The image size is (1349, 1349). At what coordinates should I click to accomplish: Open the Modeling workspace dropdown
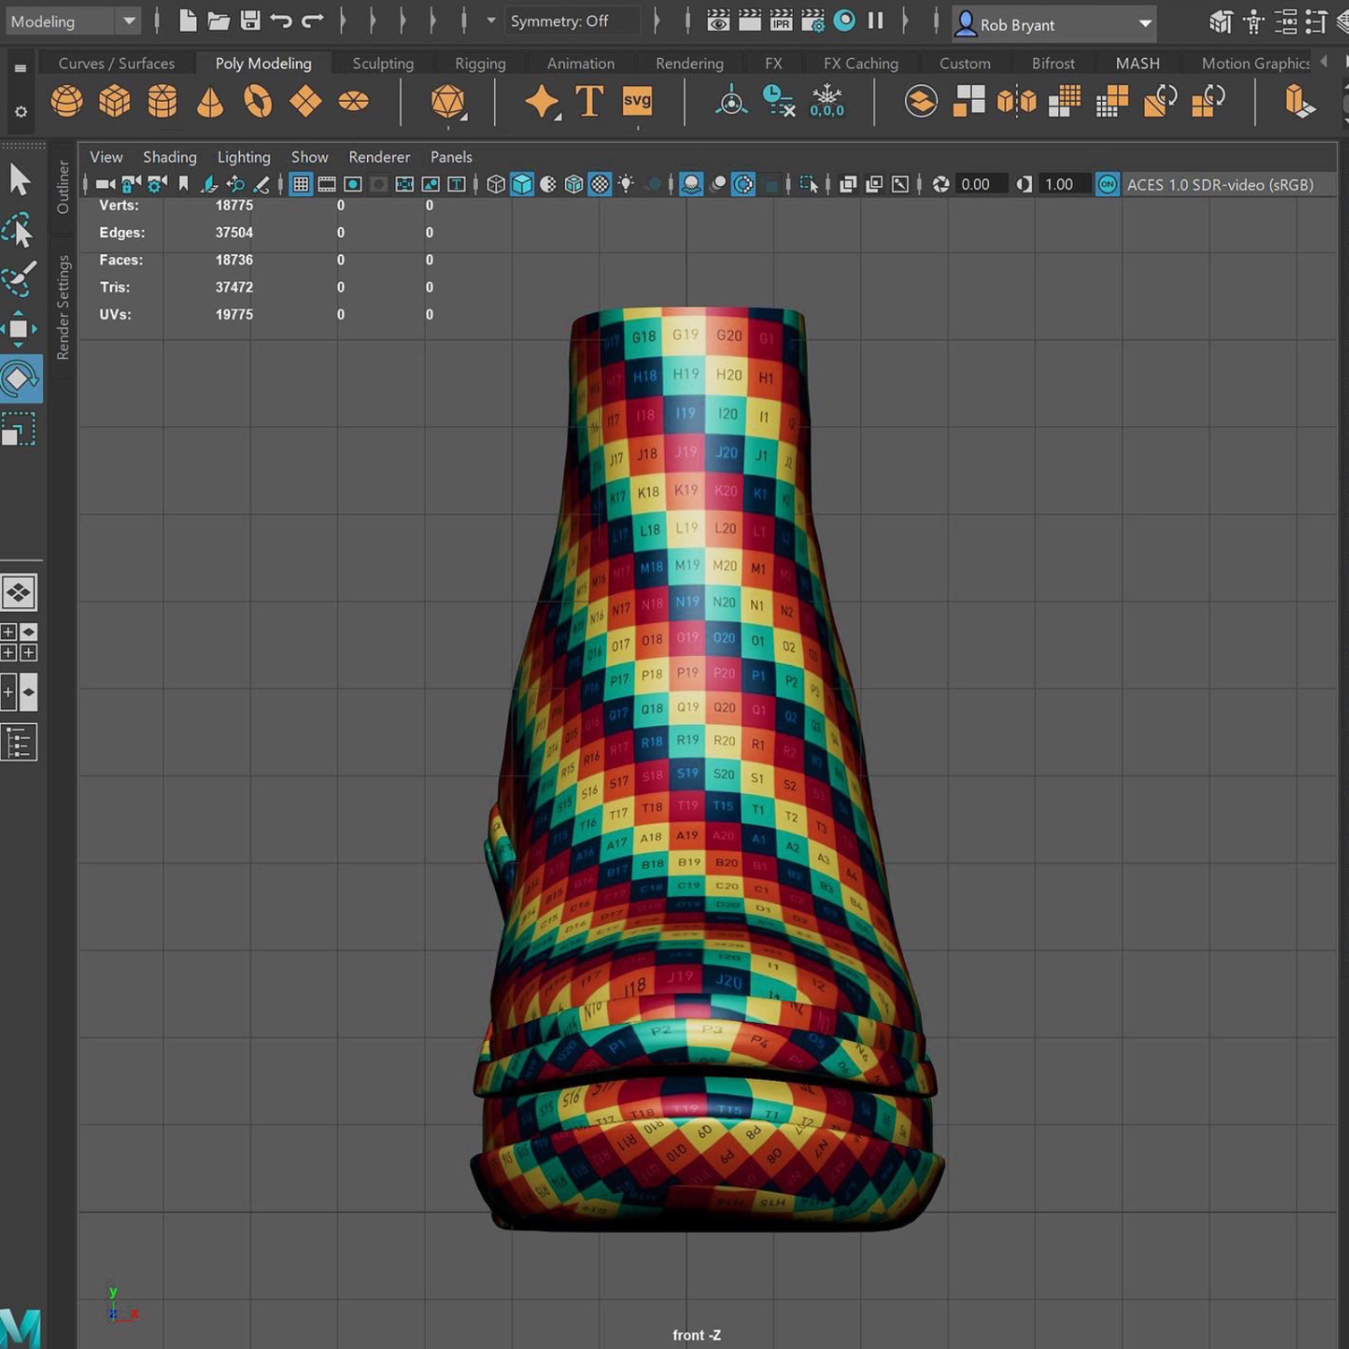[x=73, y=21]
